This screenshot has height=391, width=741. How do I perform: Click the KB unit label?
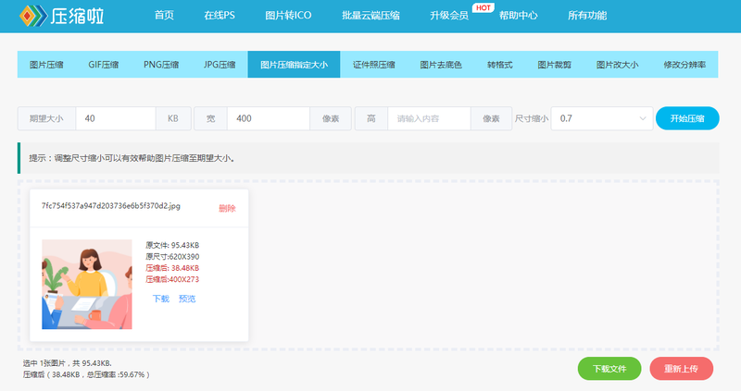[x=173, y=118]
